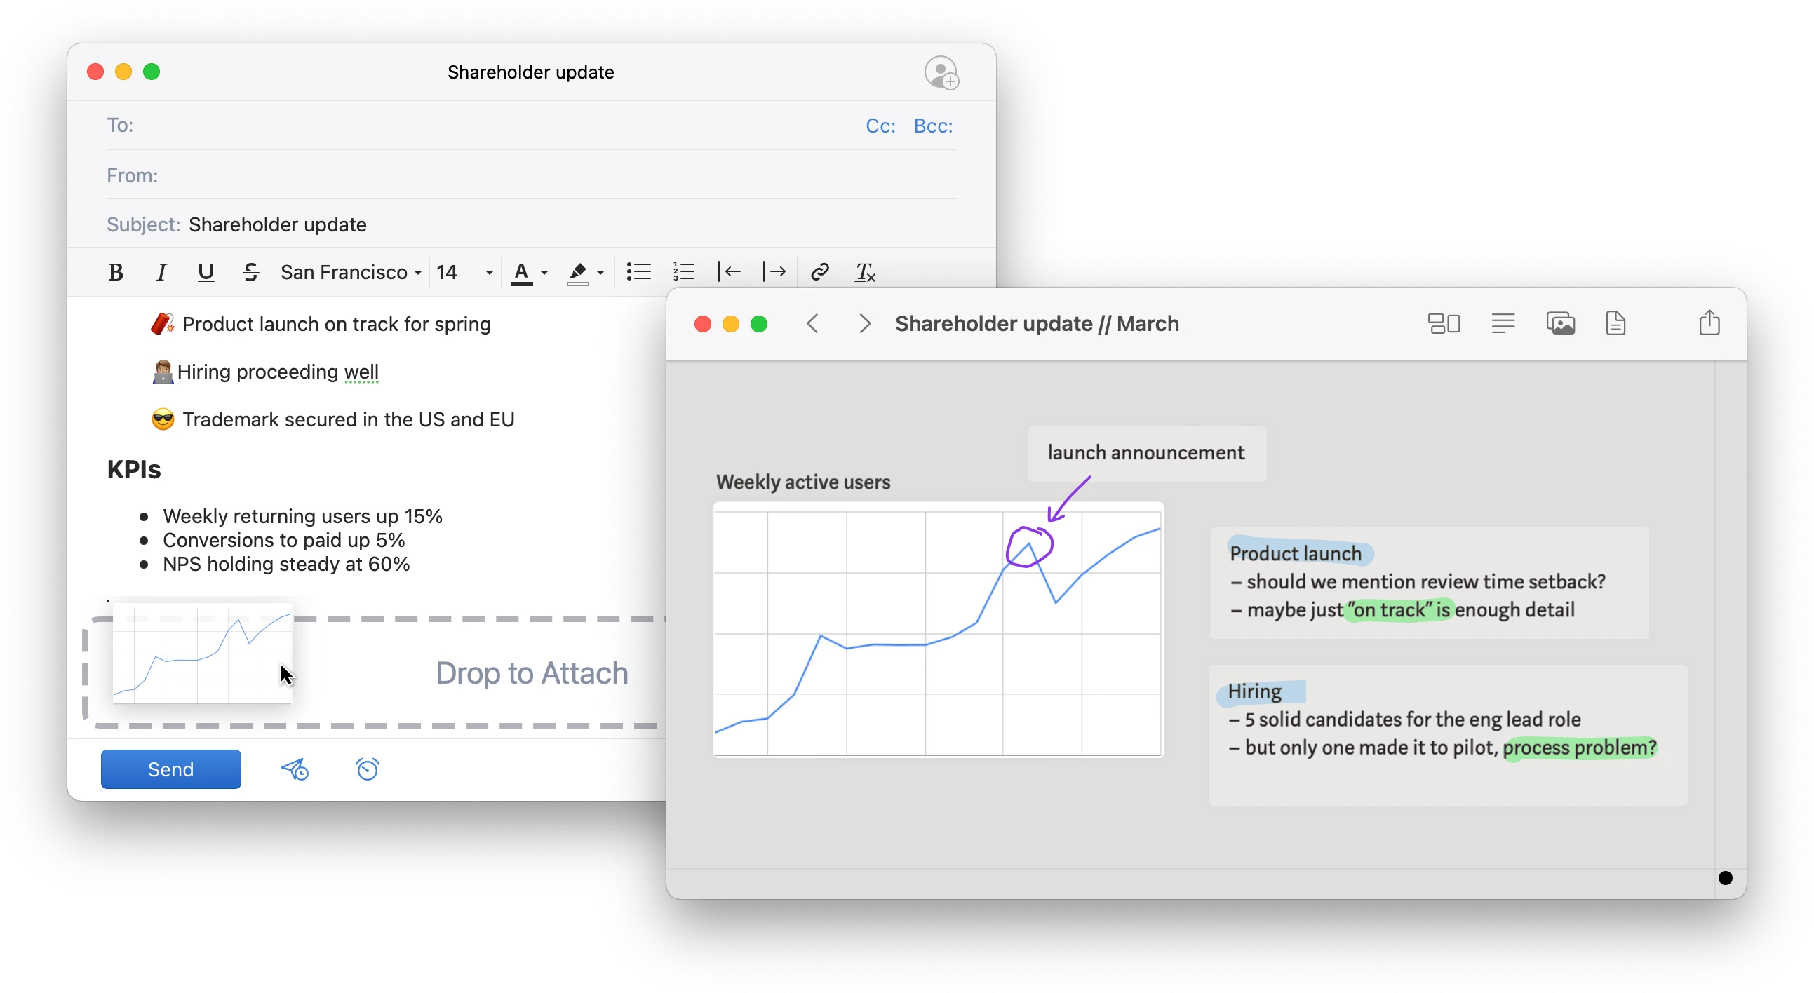Click in the To: recipient field
This screenshot has width=1814, height=993.
[x=493, y=126]
